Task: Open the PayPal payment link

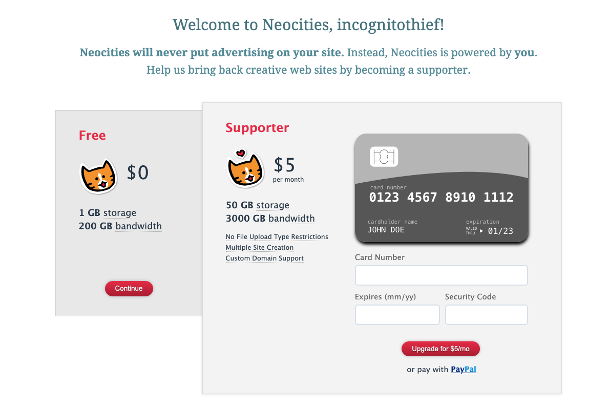Action: pyautogui.click(x=464, y=370)
